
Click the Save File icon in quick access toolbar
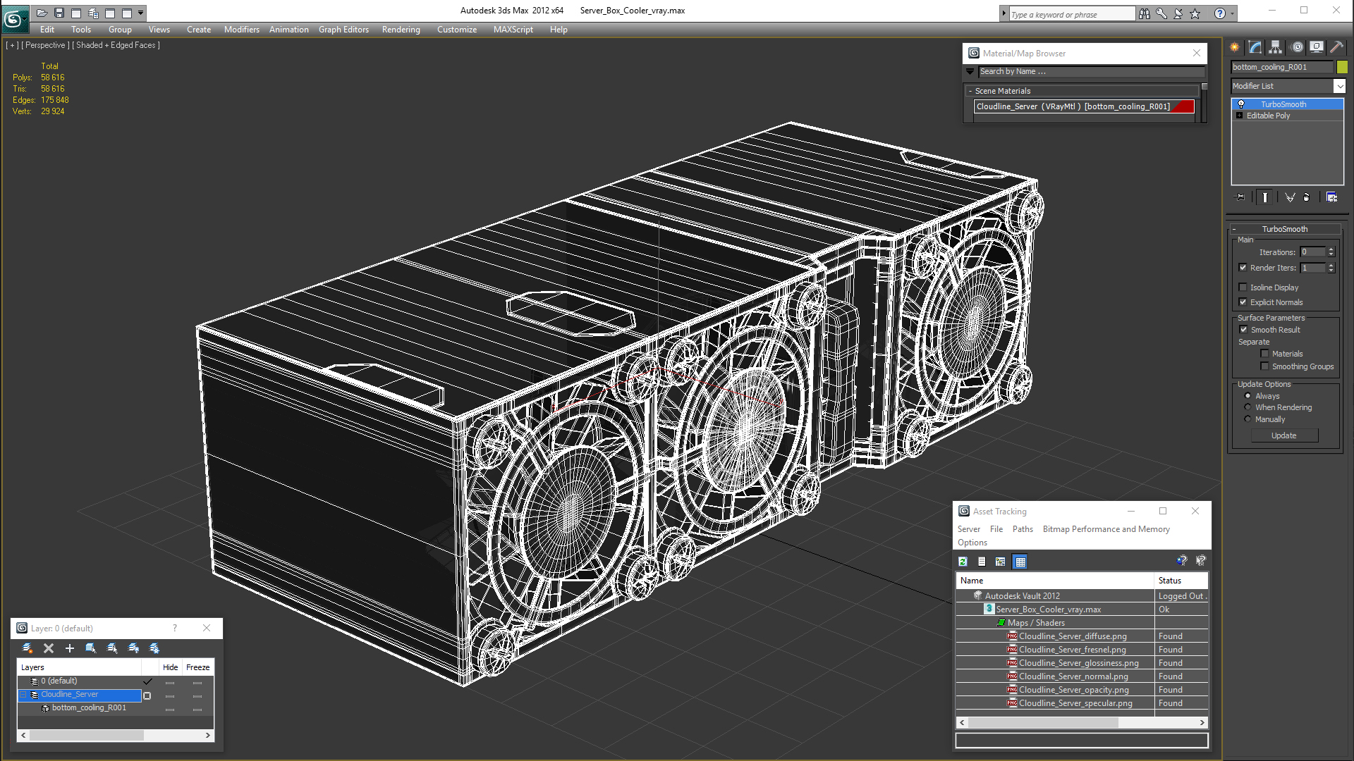[59, 13]
